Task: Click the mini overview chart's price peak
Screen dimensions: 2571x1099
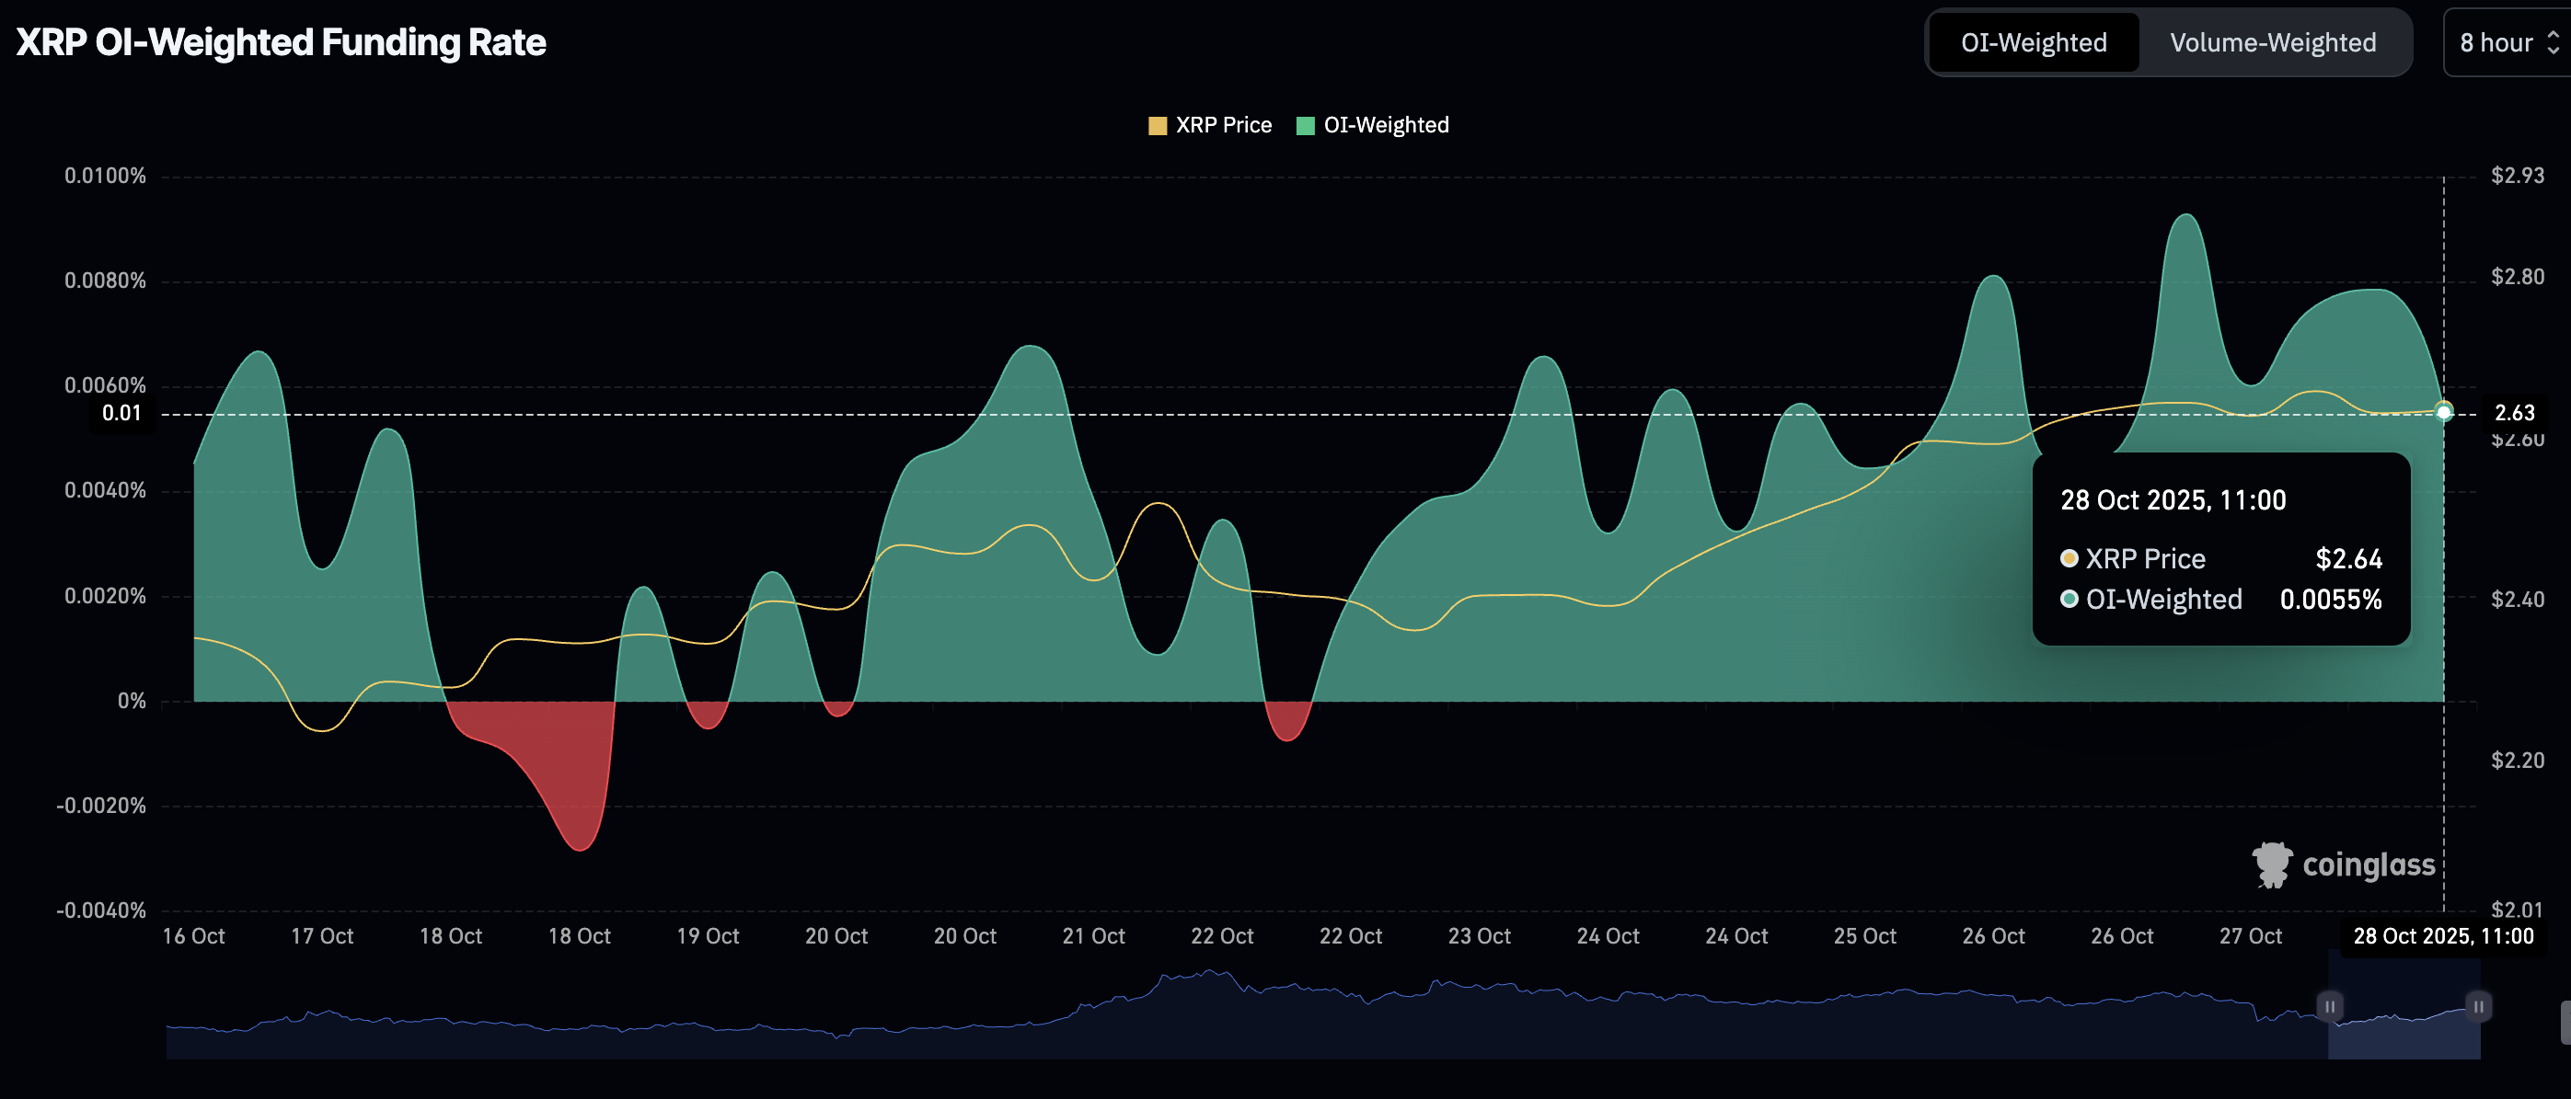Action: tap(1208, 971)
